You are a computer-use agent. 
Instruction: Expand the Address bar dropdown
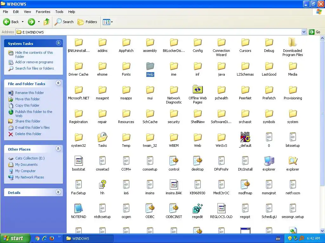[304, 32]
